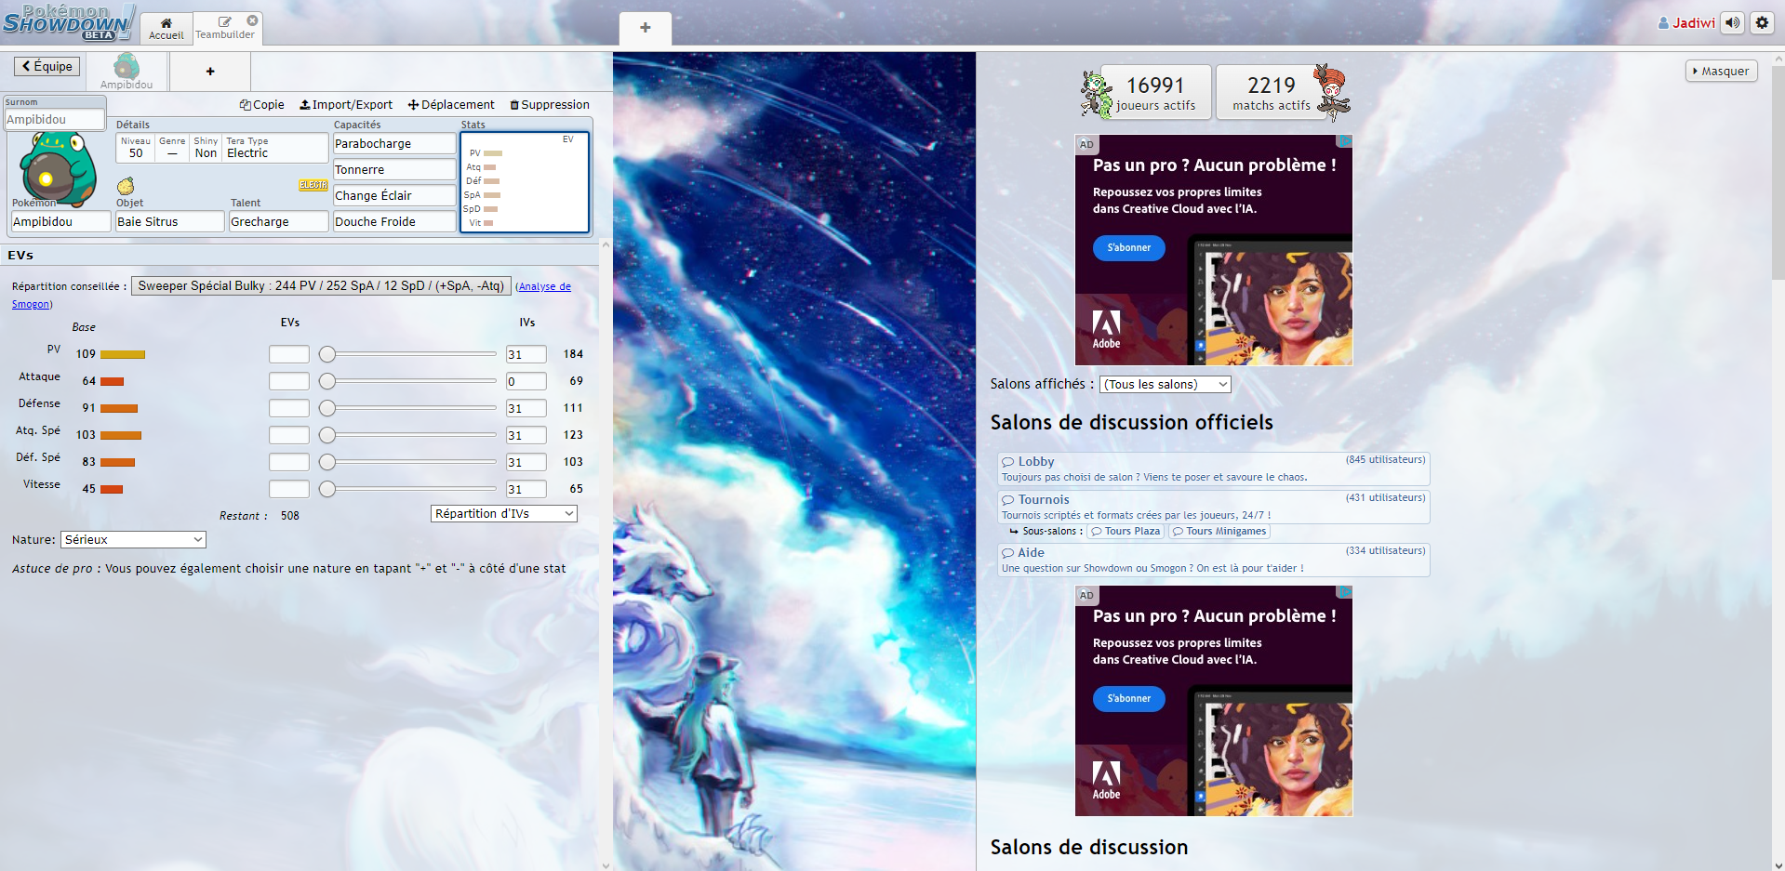
Task: Adjust the PV EV slider
Action: coord(407,354)
